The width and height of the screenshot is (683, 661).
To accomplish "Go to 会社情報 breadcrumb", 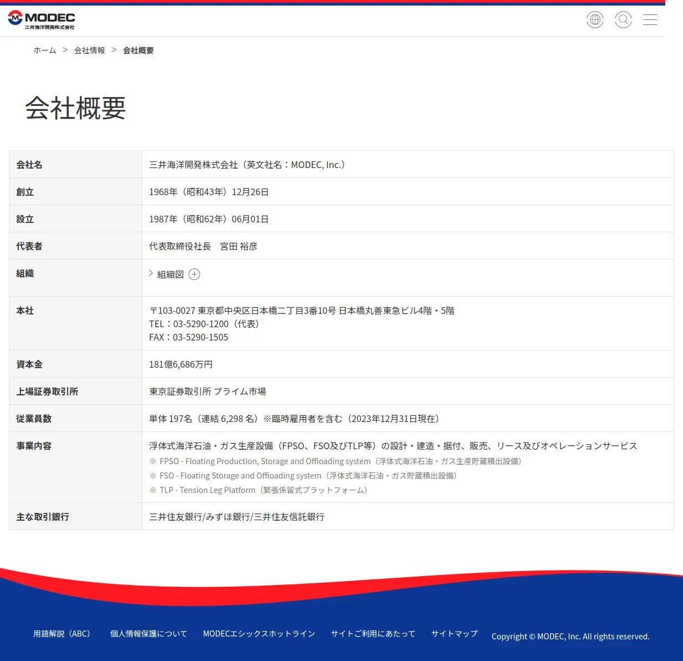I will [90, 50].
